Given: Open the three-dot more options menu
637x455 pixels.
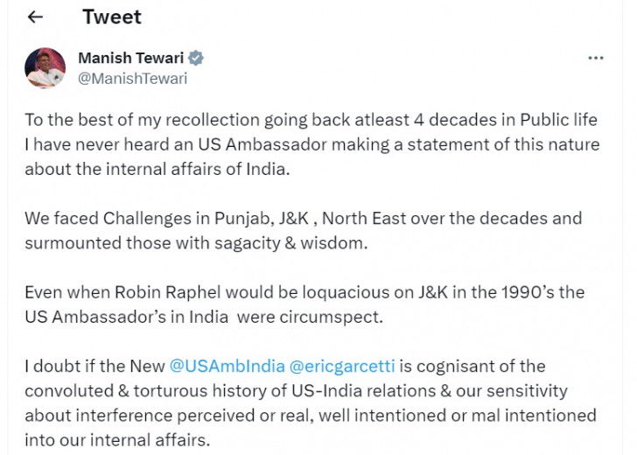Looking at the screenshot, I should tap(596, 58).
